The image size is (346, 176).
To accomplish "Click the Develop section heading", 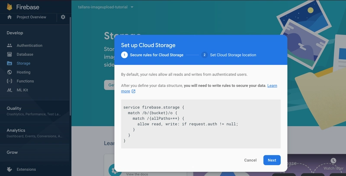I will point(15,33).
